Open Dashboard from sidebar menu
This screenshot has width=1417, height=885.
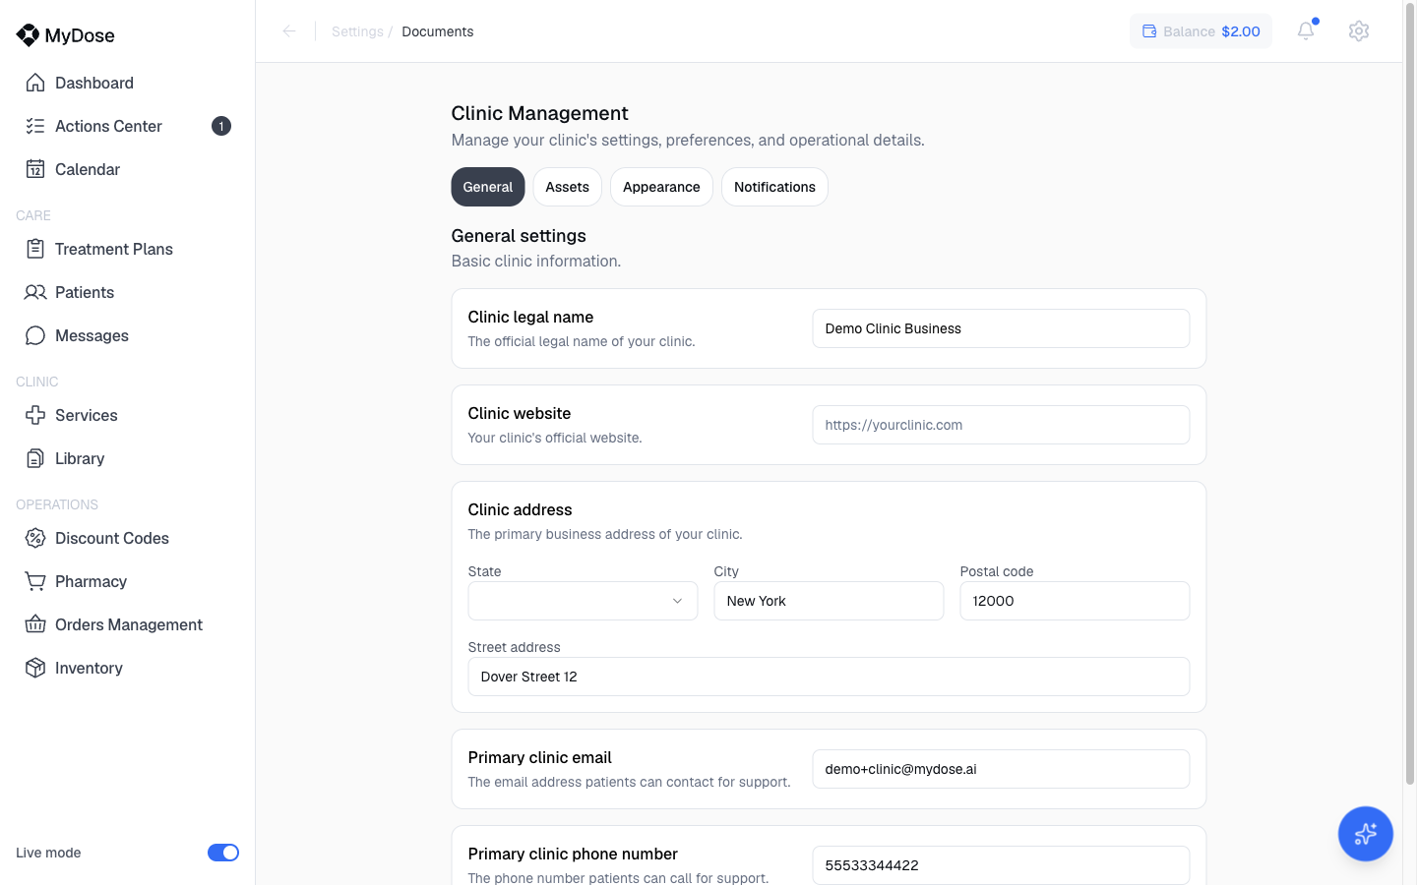pos(128,83)
